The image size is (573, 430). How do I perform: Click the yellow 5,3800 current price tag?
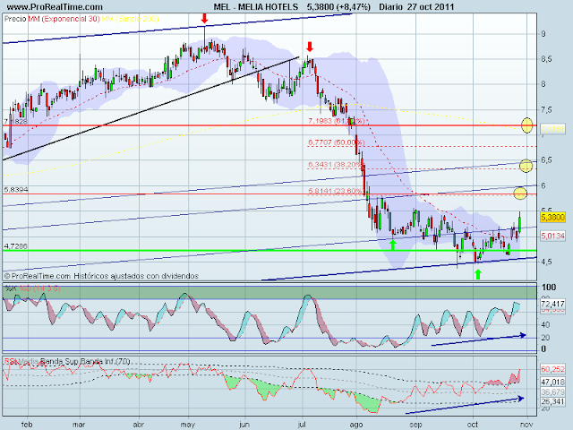[553, 218]
